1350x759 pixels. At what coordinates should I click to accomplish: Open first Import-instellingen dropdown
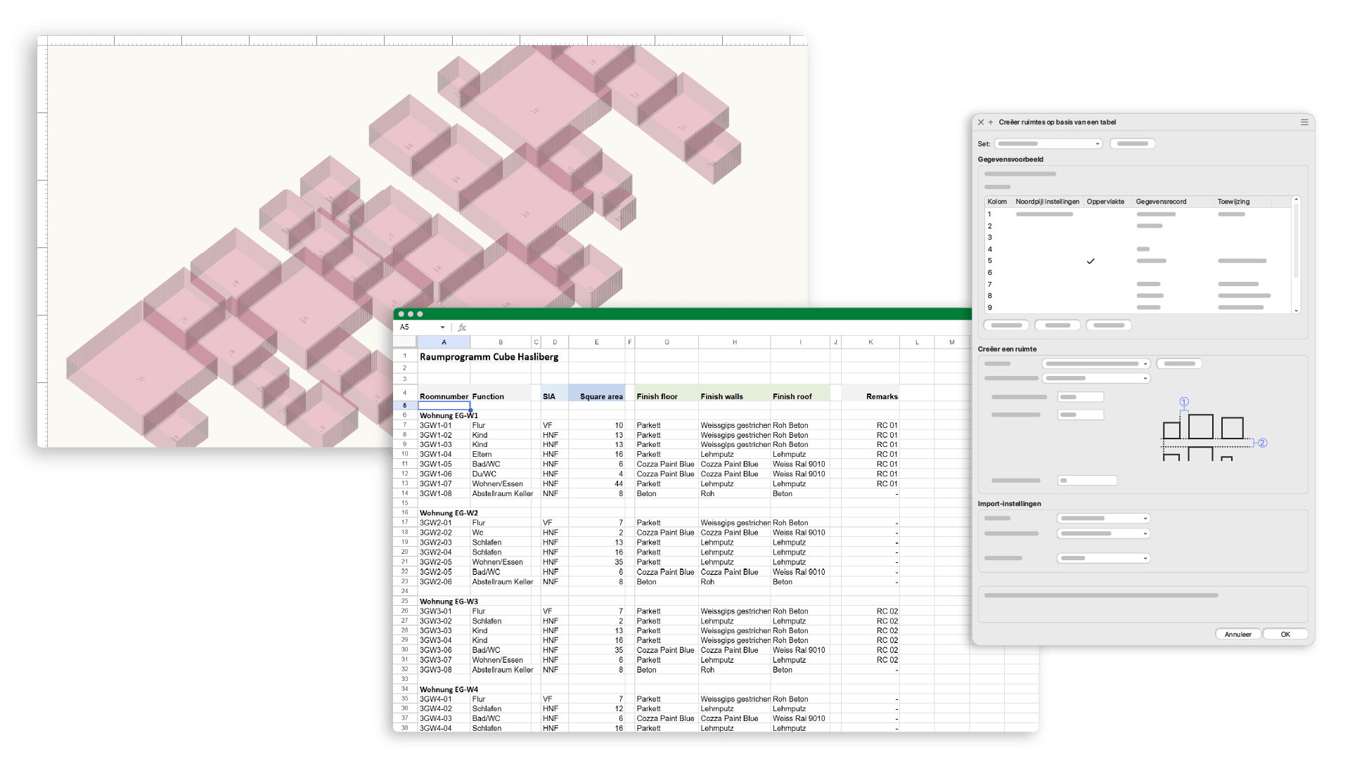[x=1103, y=519]
